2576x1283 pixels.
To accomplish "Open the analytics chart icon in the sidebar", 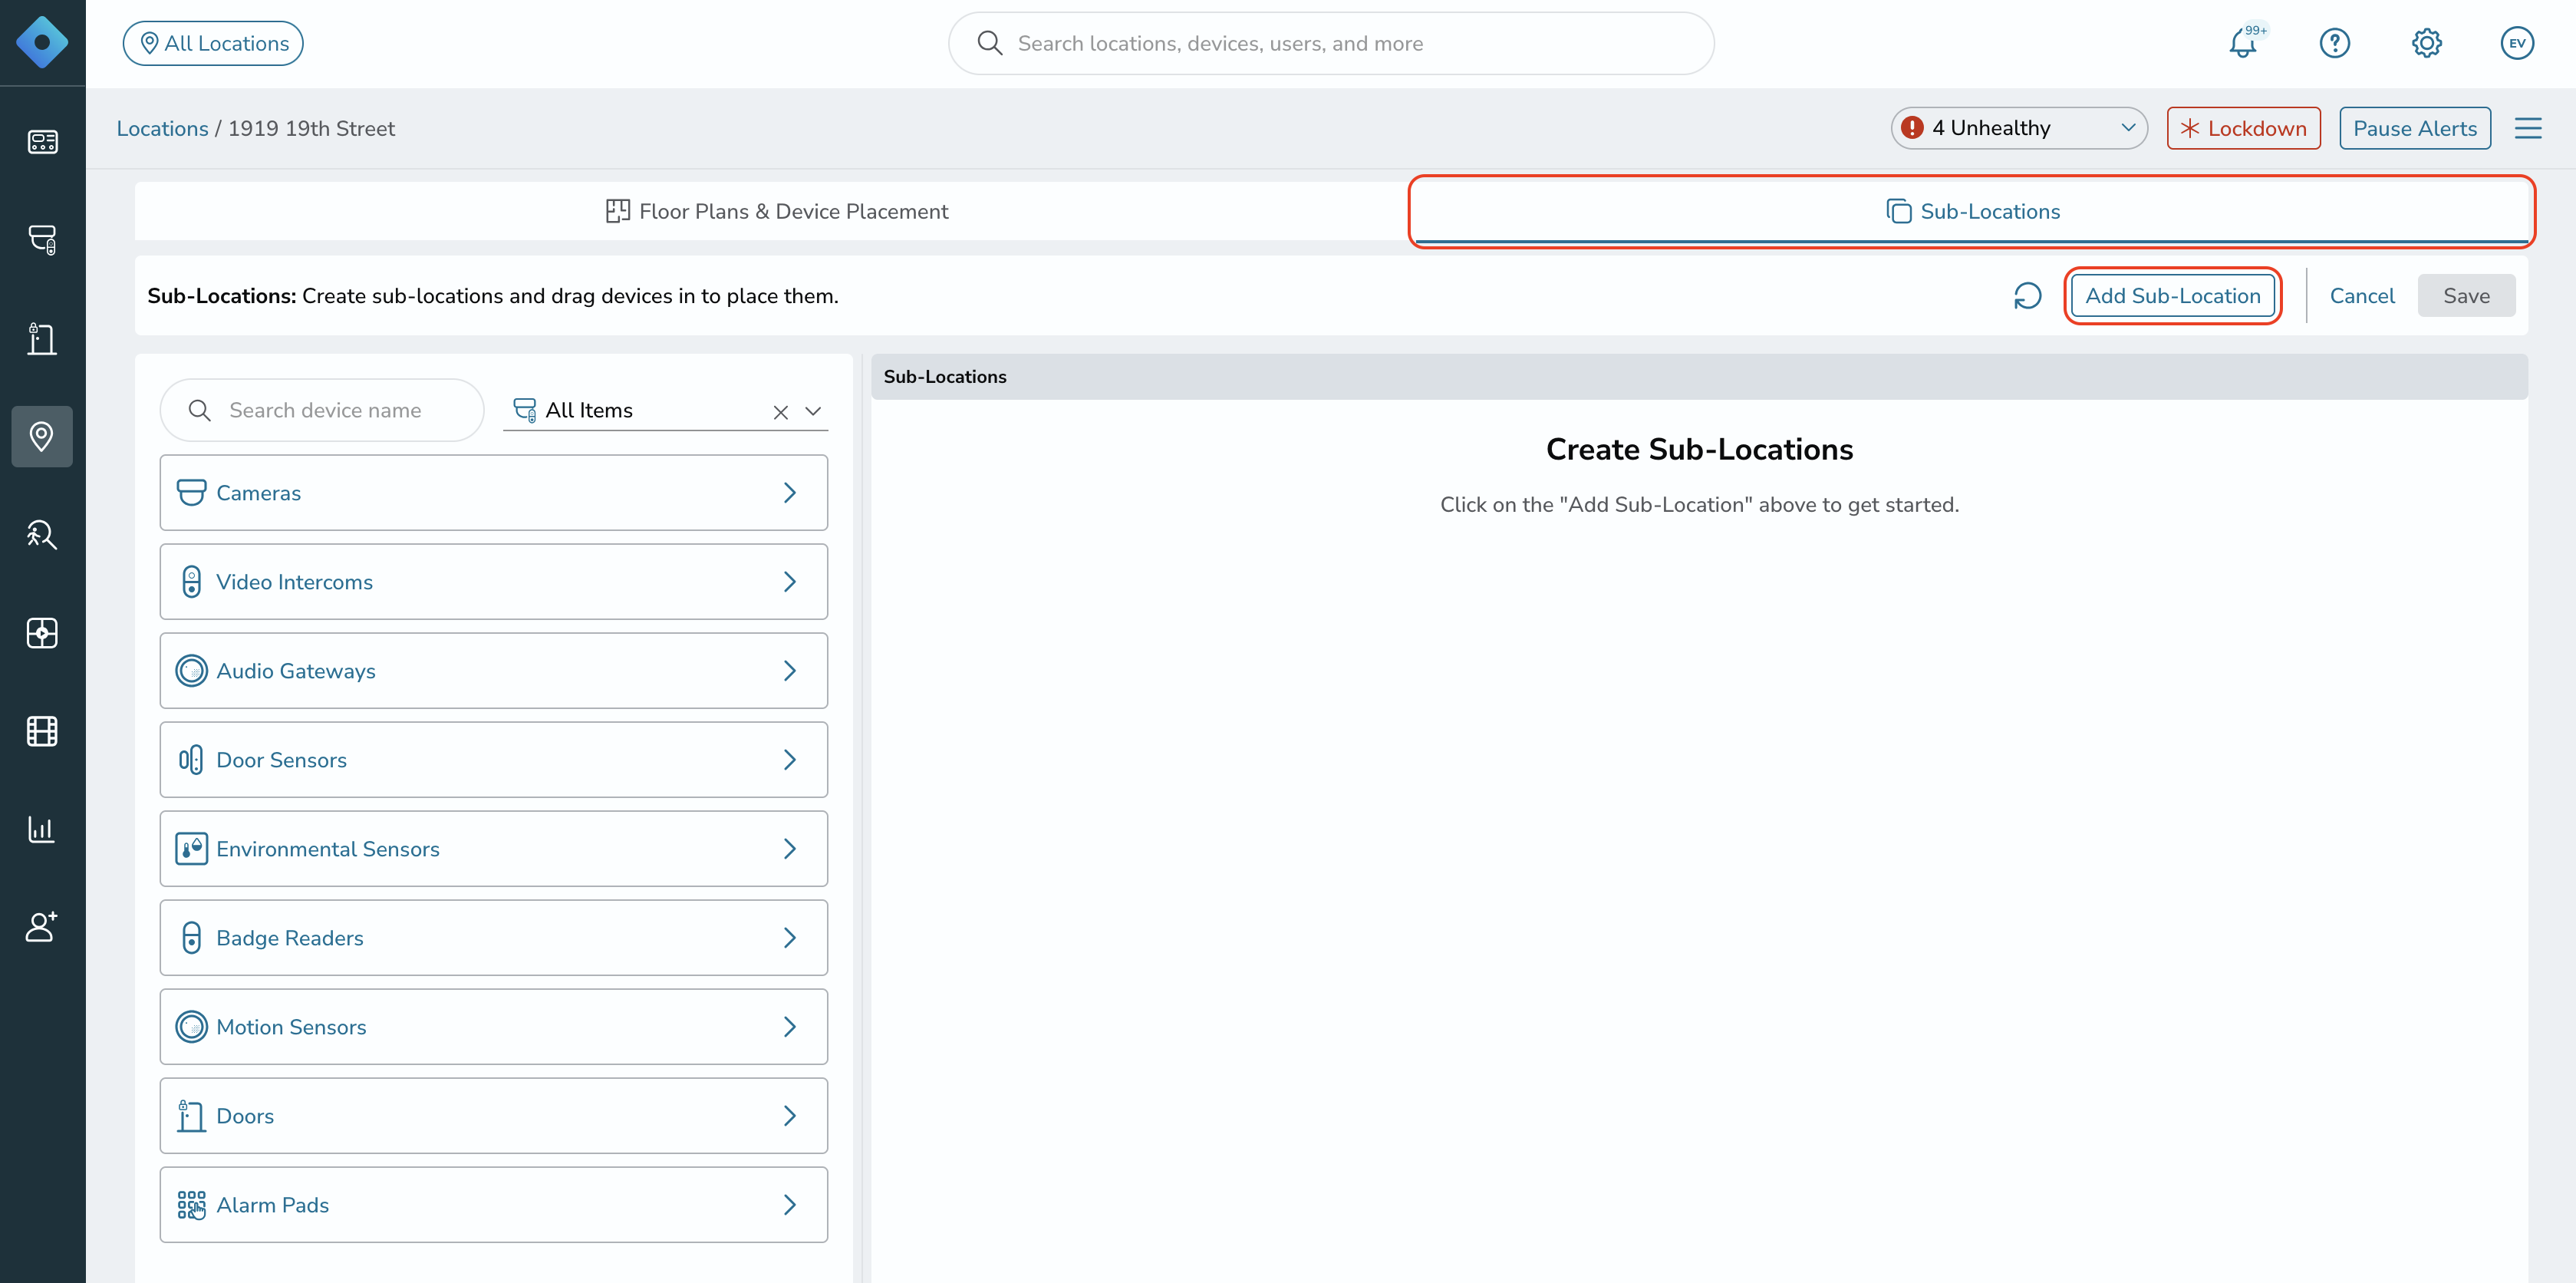I will [x=42, y=829].
